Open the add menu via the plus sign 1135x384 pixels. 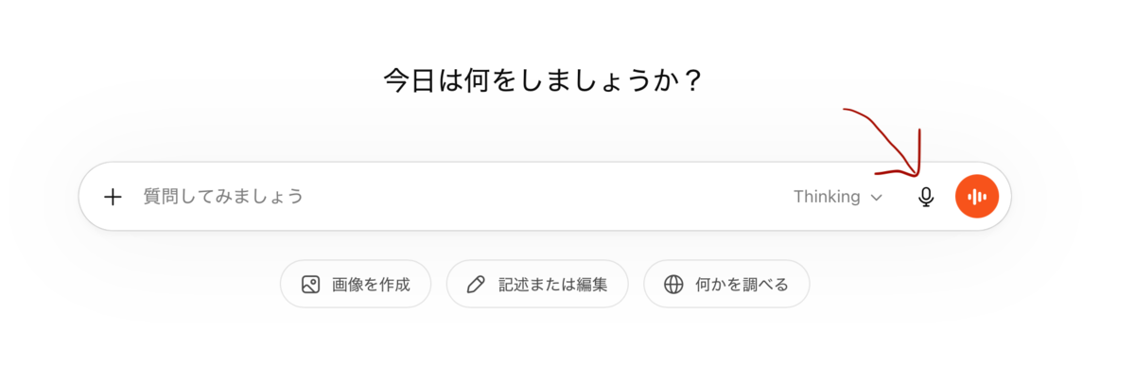pyautogui.click(x=113, y=197)
